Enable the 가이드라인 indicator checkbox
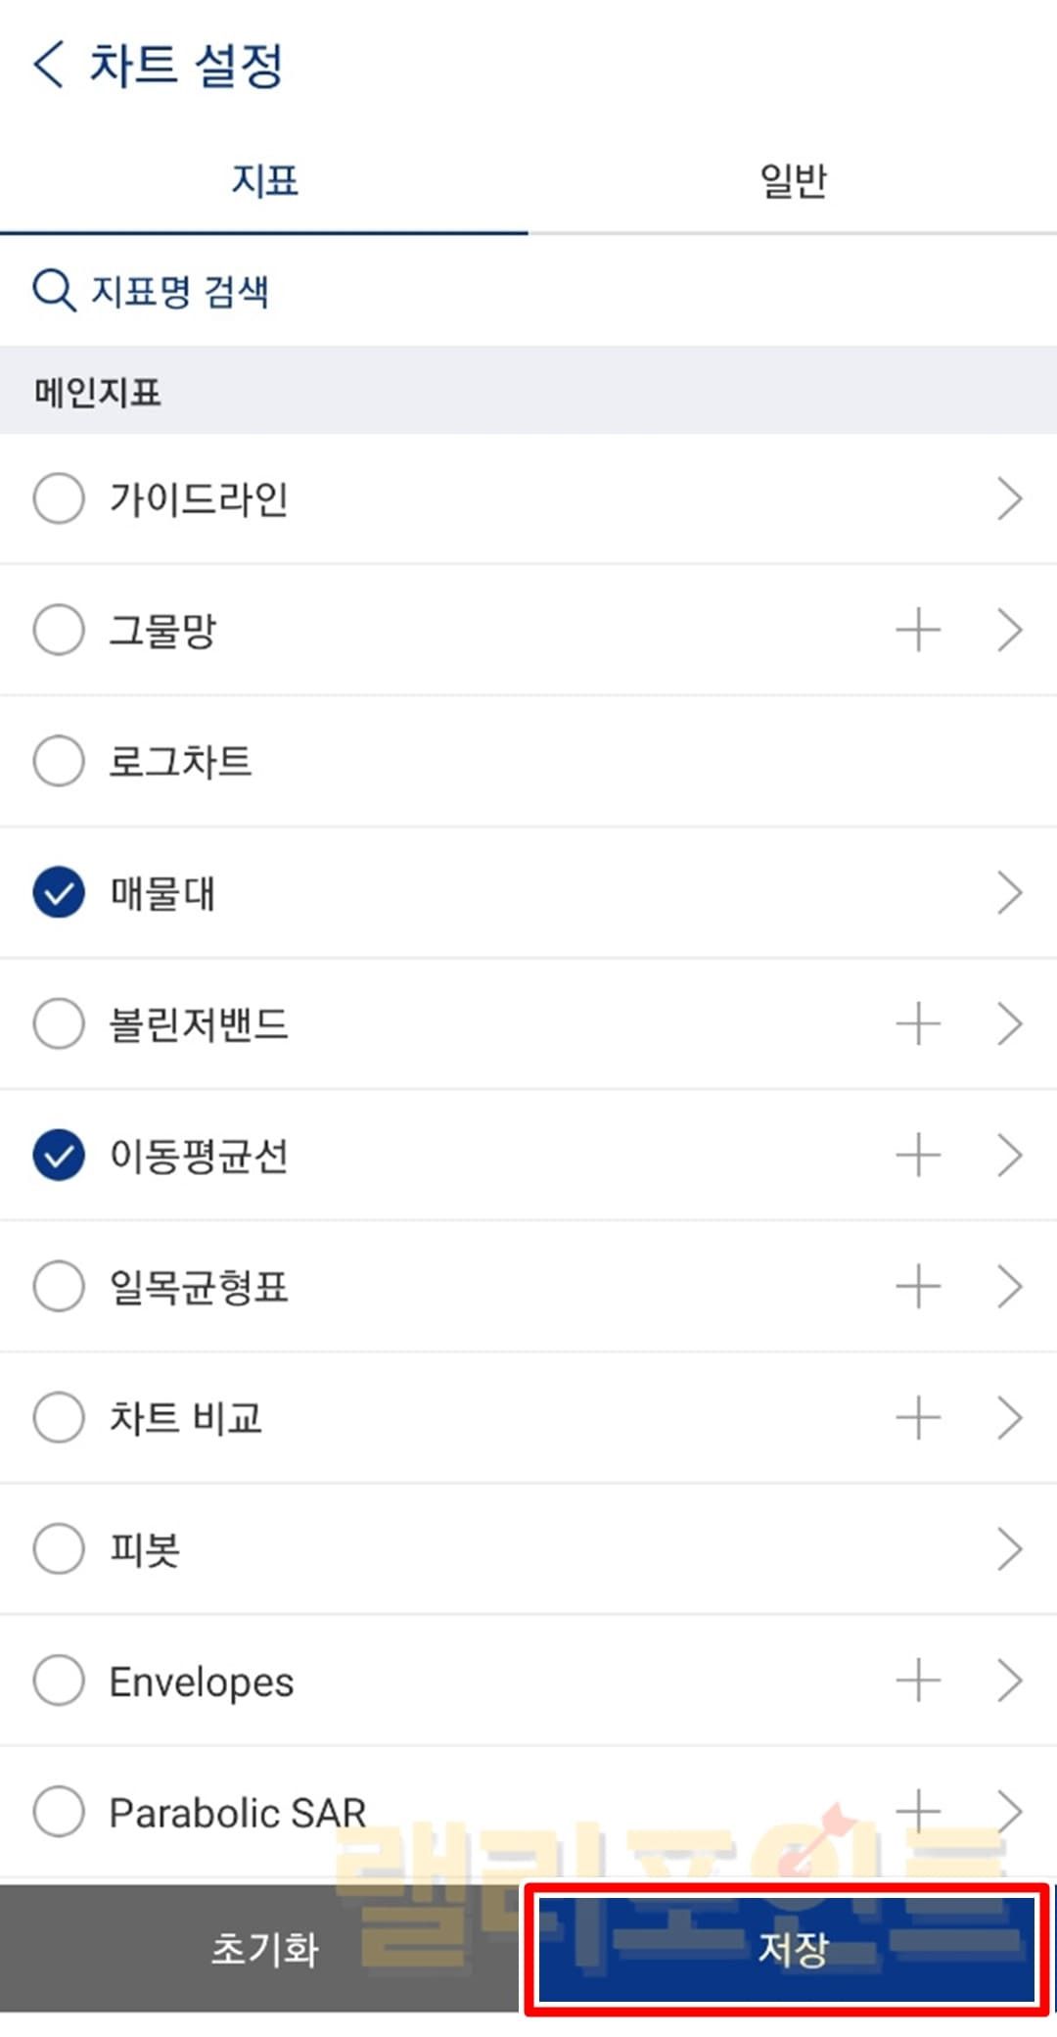The width and height of the screenshot is (1057, 2037). pos(59,498)
